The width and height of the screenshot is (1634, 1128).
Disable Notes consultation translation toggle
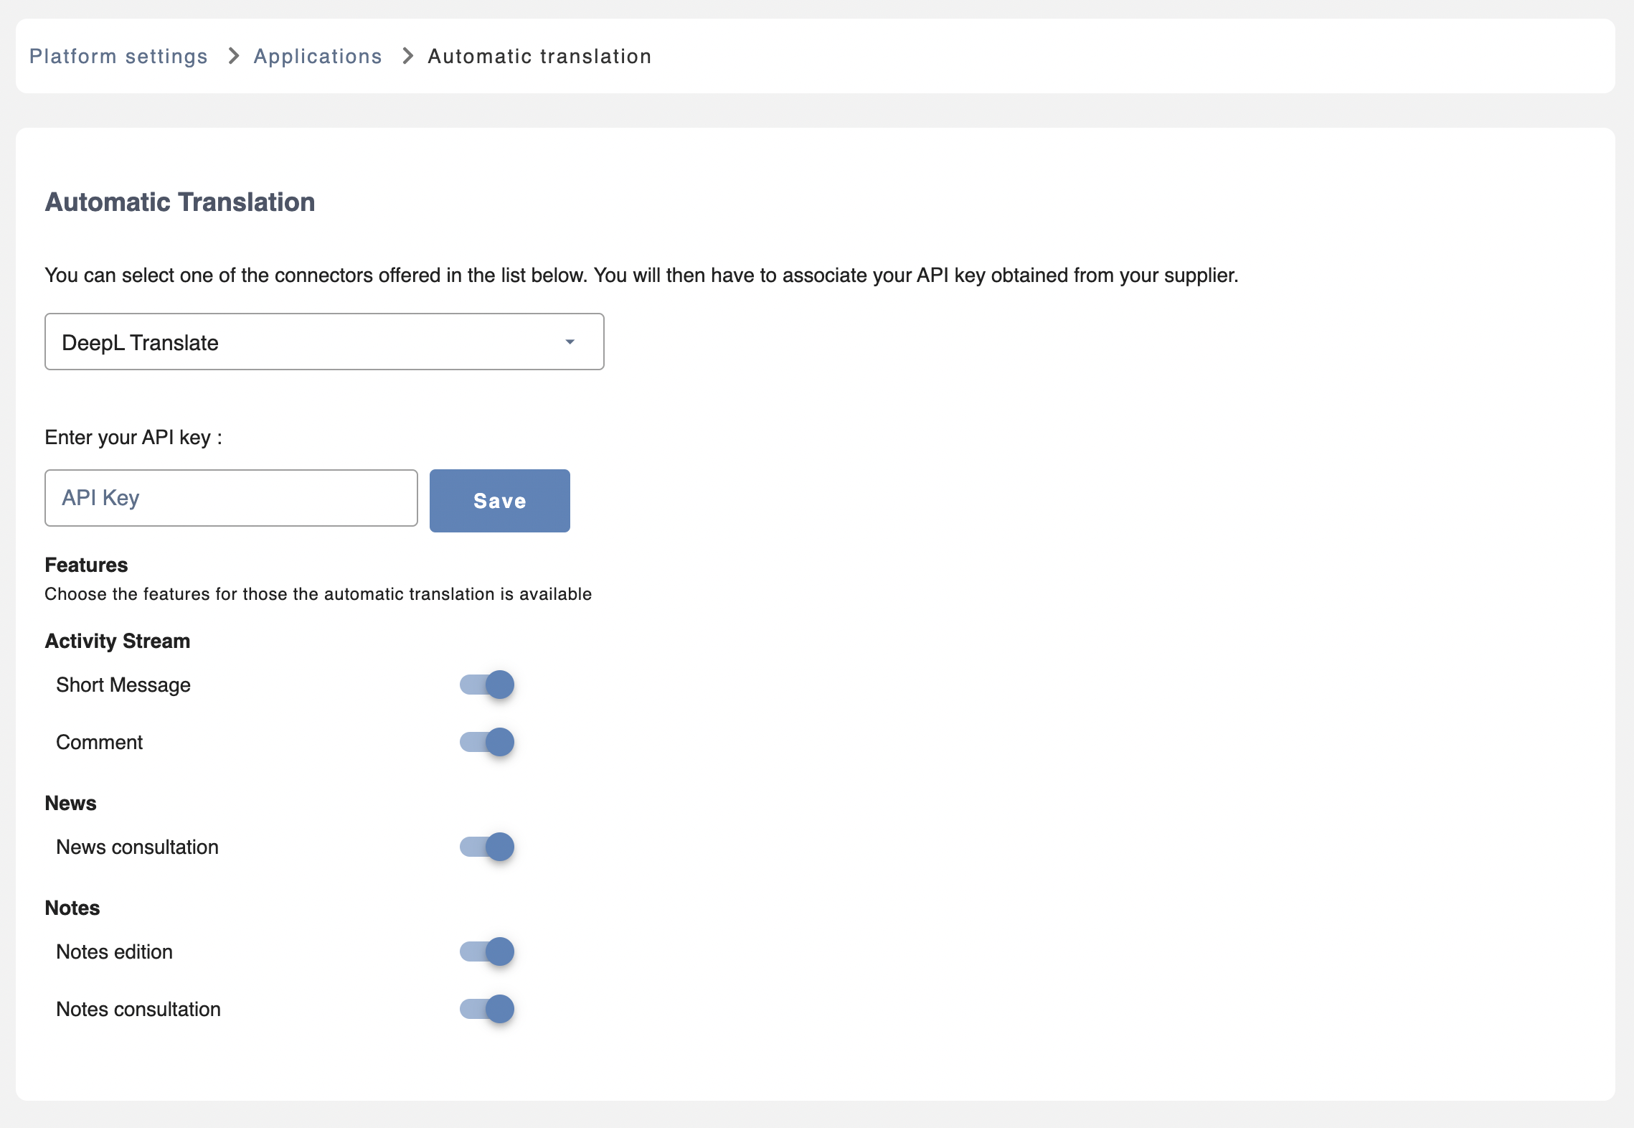[488, 1009]
